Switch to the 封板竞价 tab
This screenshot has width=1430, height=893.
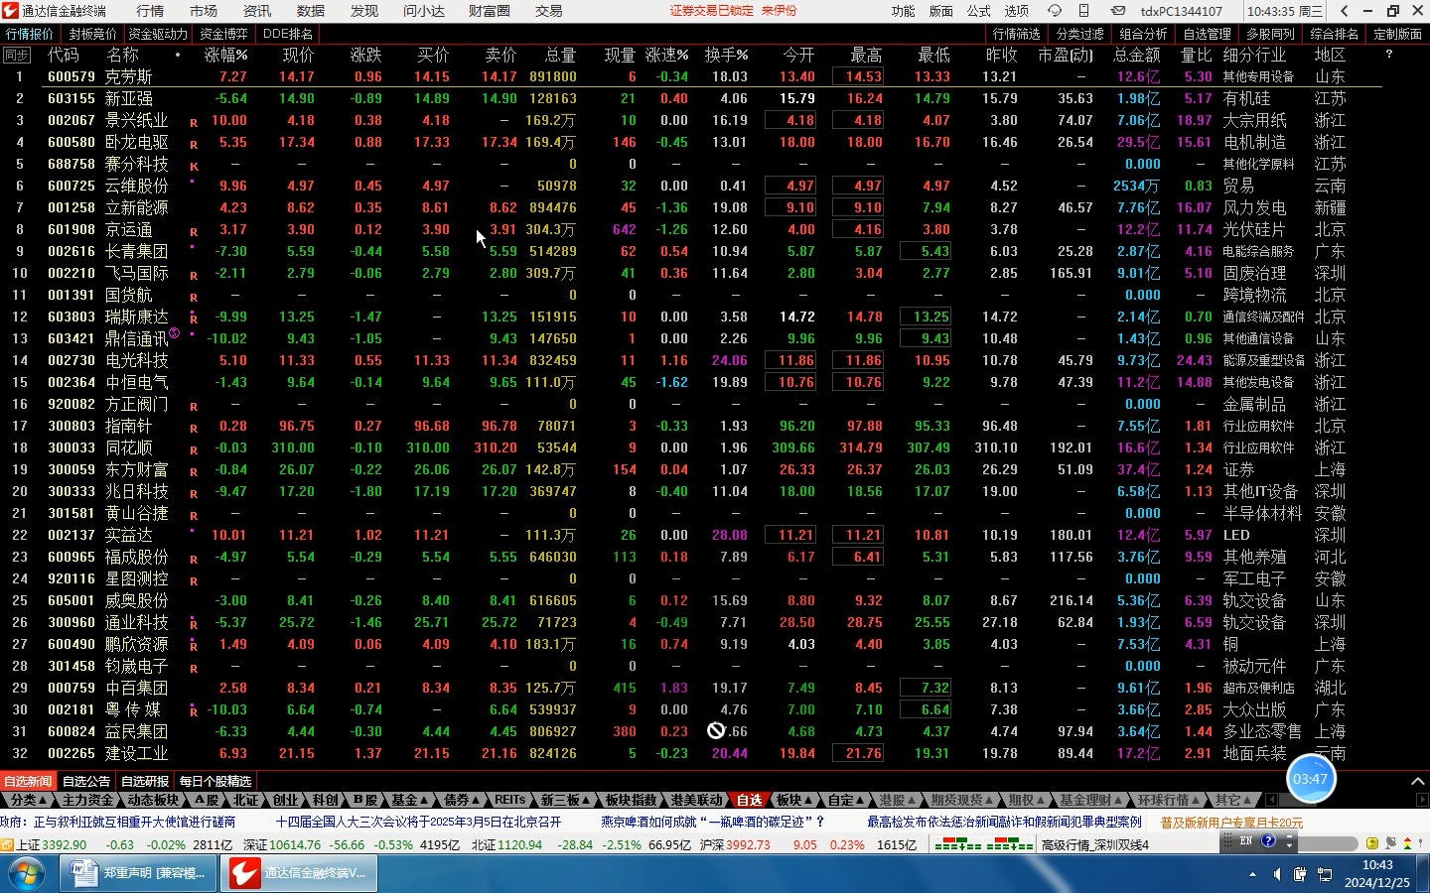(93, 34)
